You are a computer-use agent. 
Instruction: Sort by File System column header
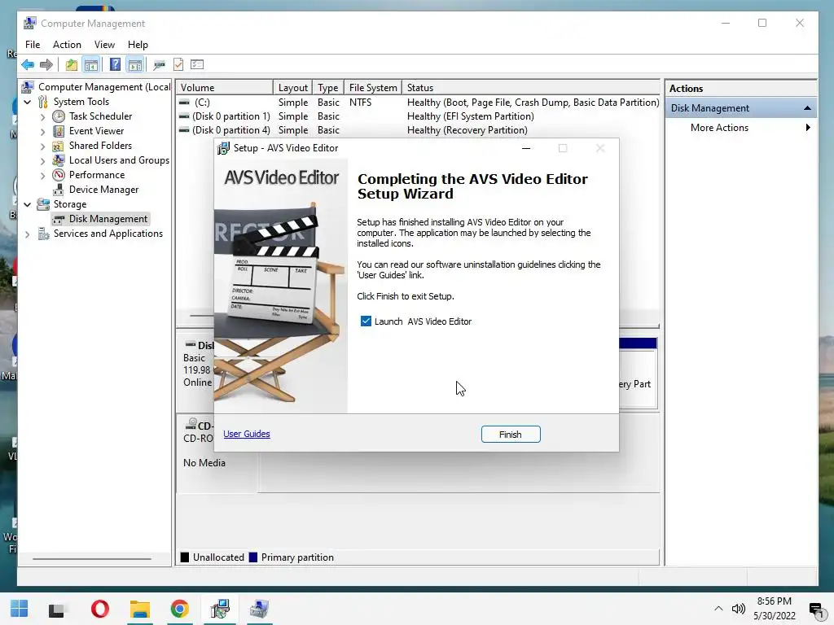(x=373, y=88)
